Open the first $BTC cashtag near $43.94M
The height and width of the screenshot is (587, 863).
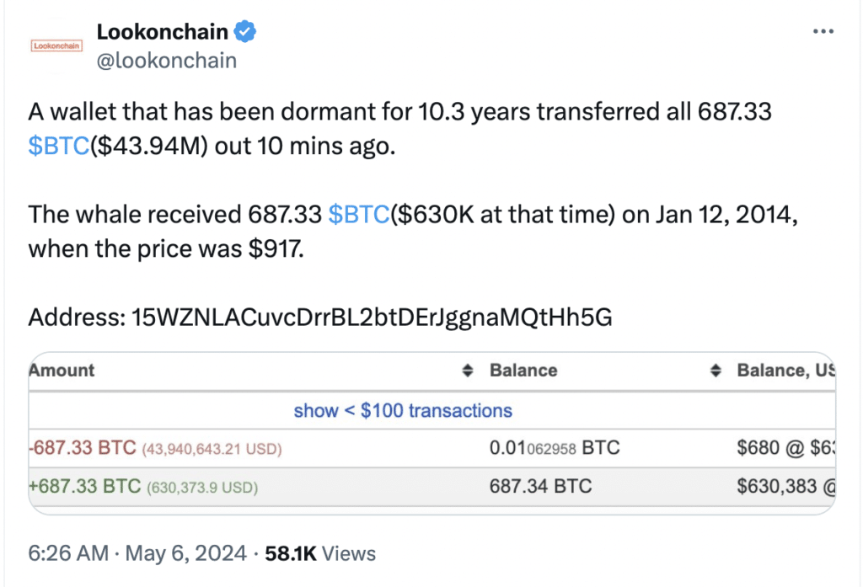click(58, 145)
